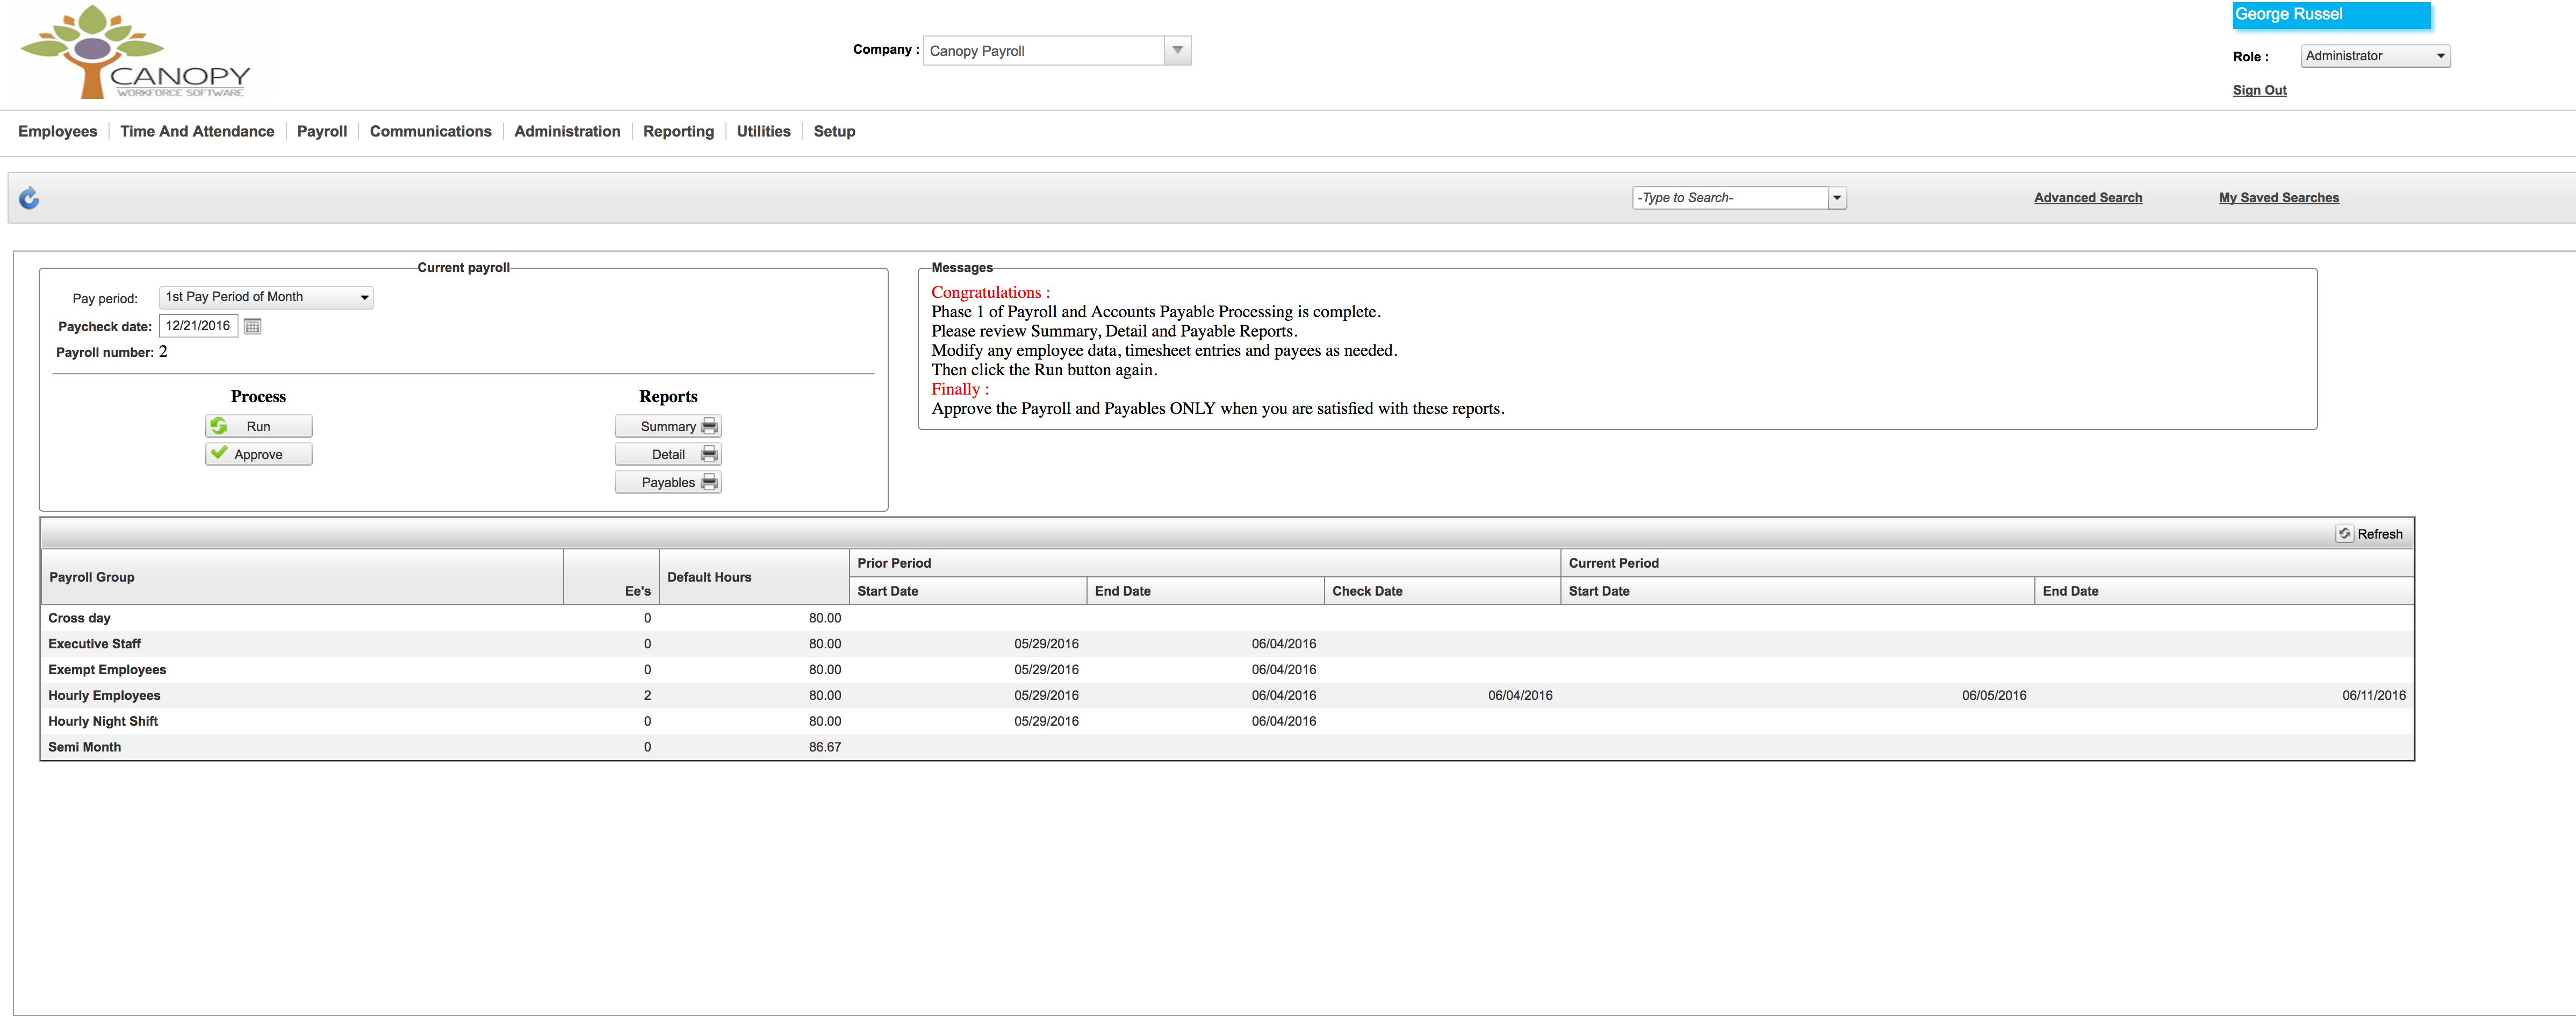
Task: Open the Advanced Search link
Action: tap(2087, 198)
